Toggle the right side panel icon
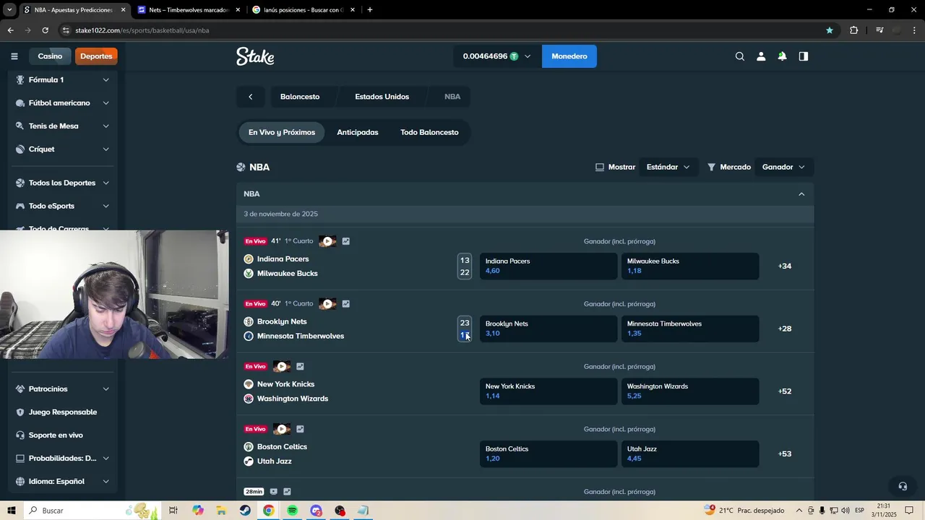925x520 pixels. click(803, 56)
